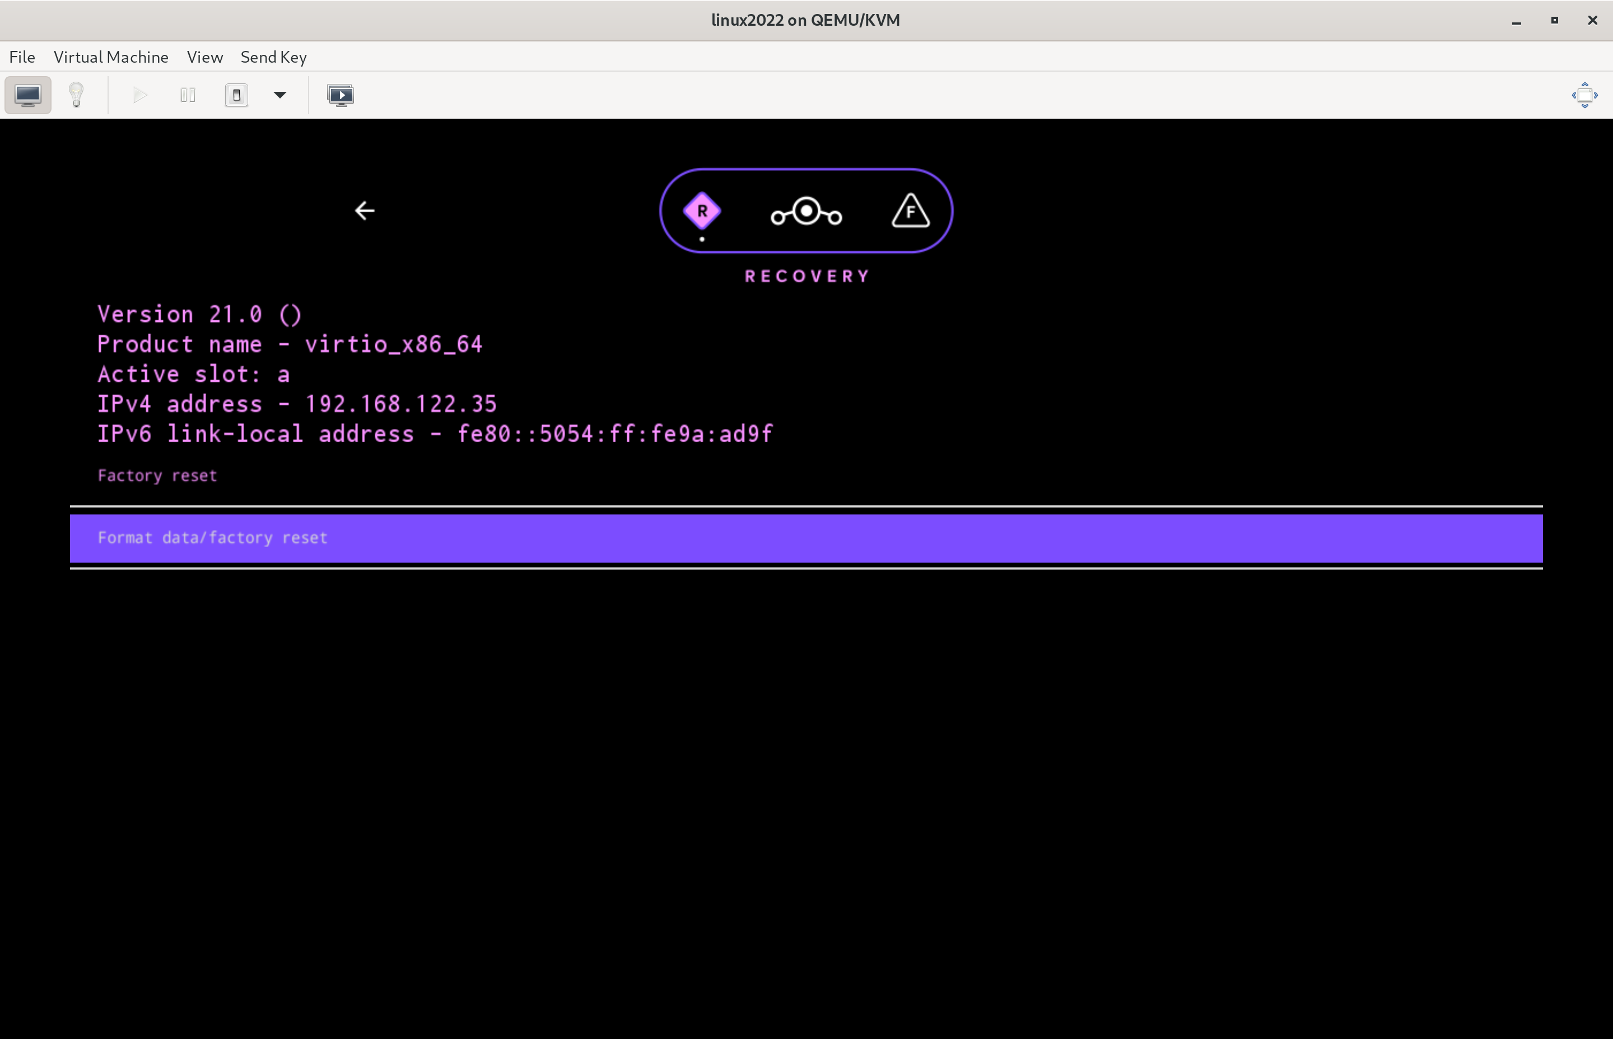
Task: Show the graphical console view
Action: coord(27,95)
